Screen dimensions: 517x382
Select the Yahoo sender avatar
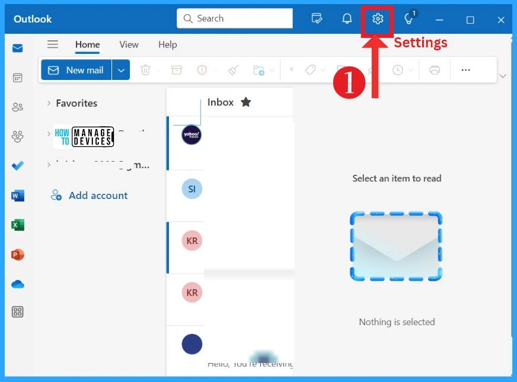192,134
